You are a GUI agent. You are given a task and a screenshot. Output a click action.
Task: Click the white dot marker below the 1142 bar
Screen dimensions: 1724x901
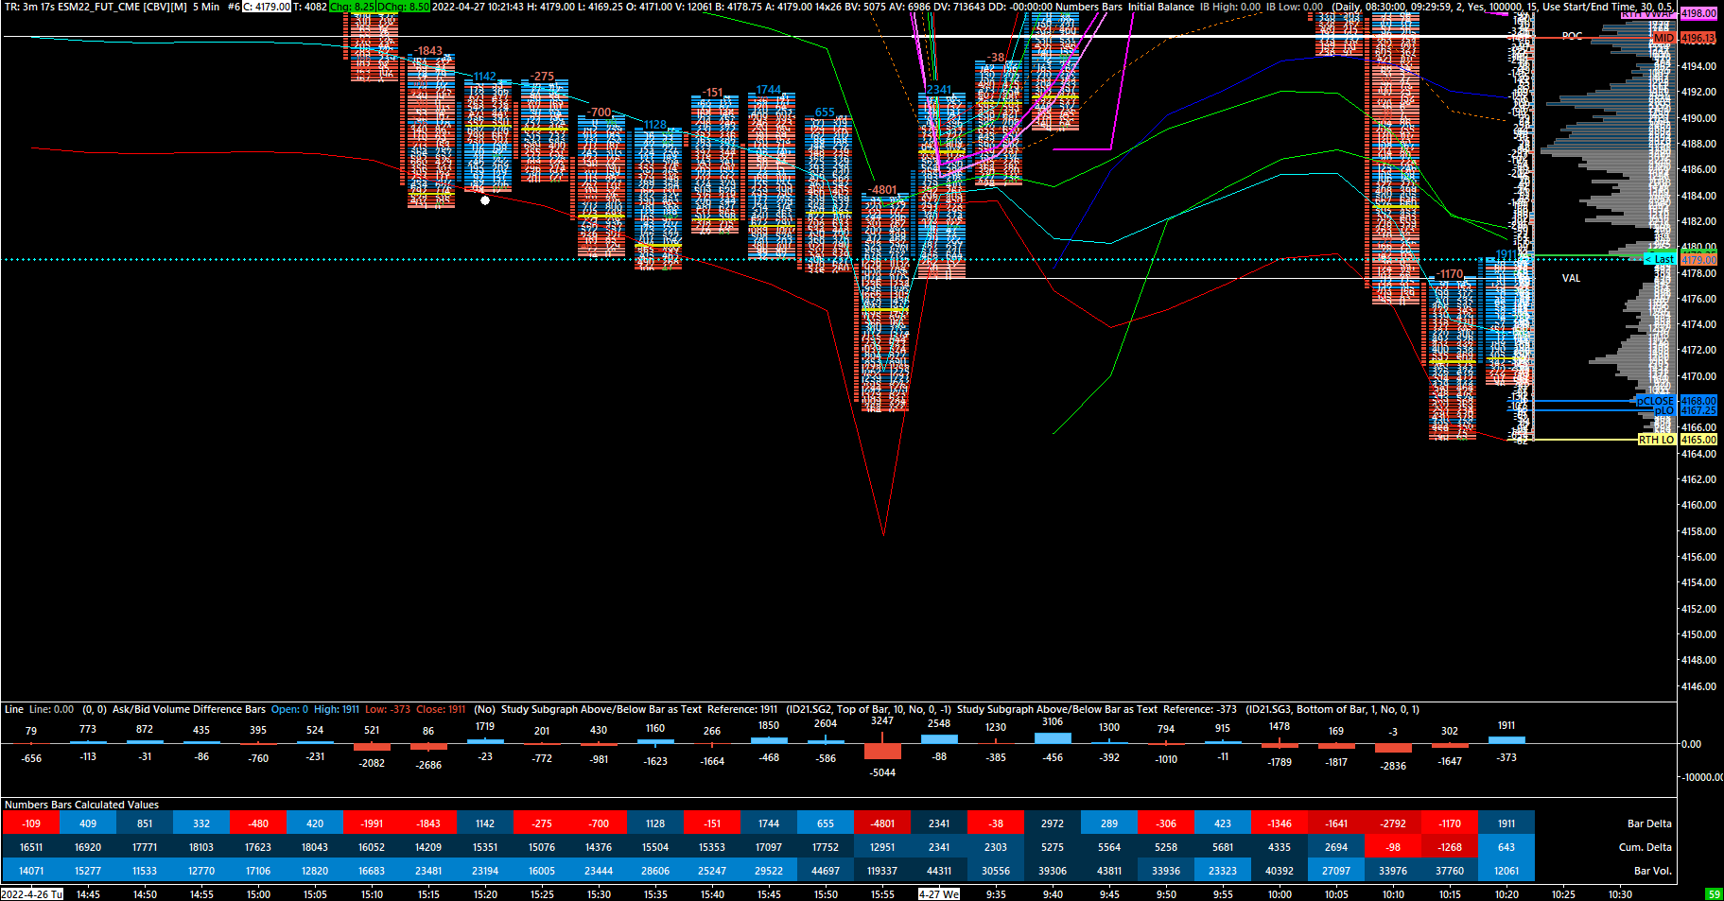[x=485, y=200]
